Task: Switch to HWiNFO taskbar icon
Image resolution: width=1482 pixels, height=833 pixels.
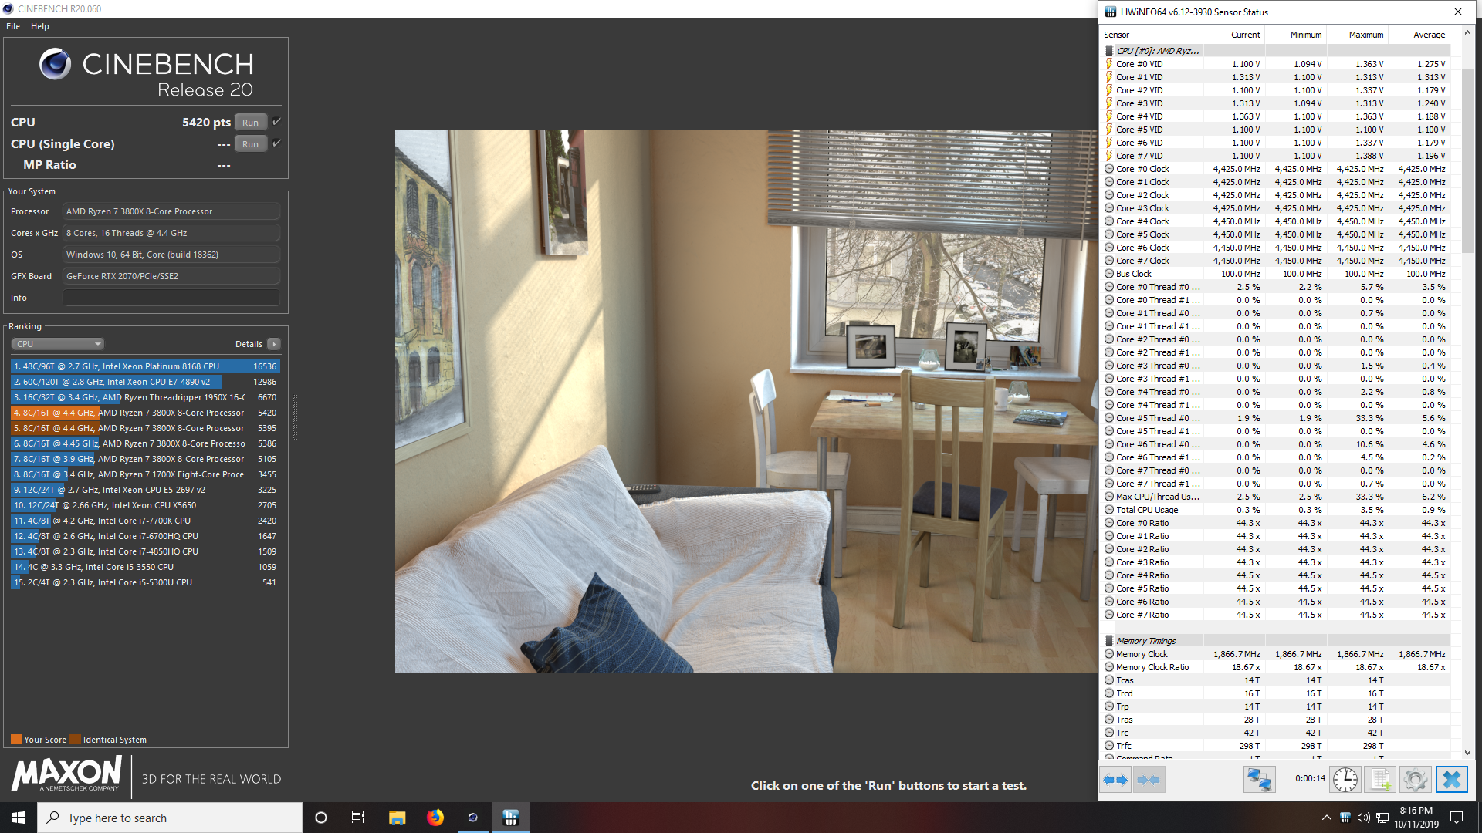Action: tap(511, 818)
